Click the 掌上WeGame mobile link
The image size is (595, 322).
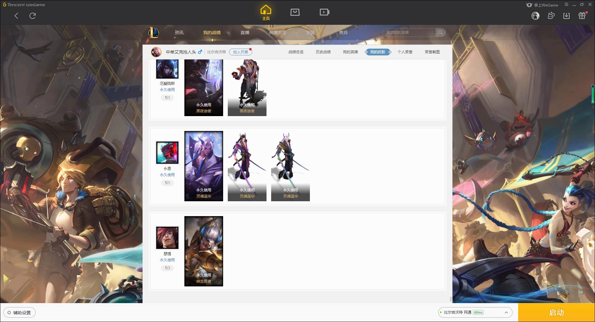[x=542, y=5]
